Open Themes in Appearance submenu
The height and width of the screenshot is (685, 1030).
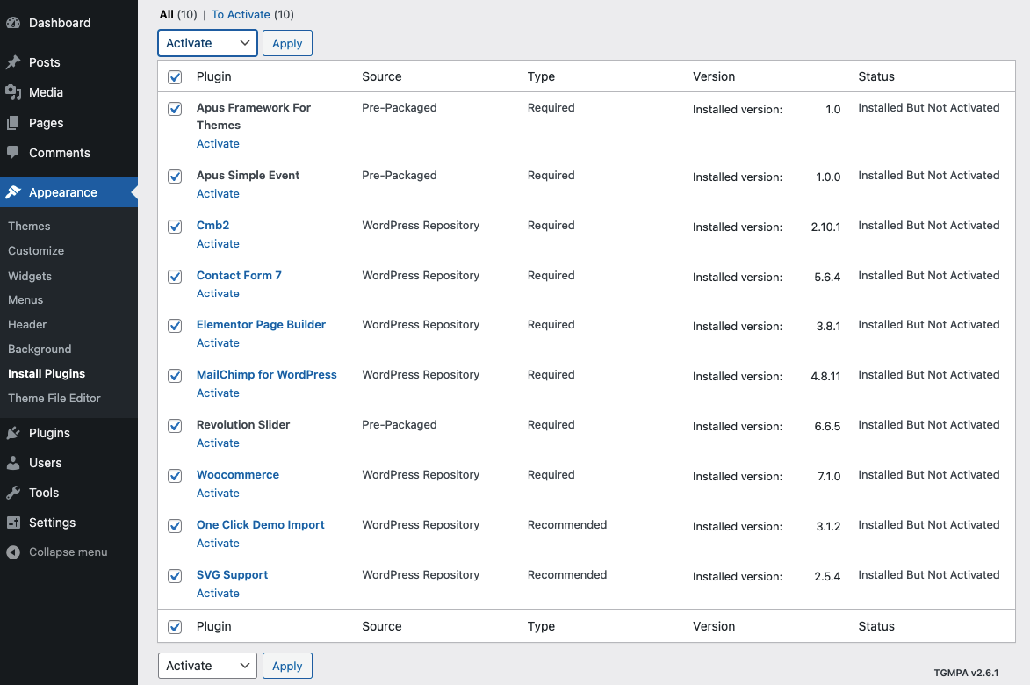tap(29, 226)
